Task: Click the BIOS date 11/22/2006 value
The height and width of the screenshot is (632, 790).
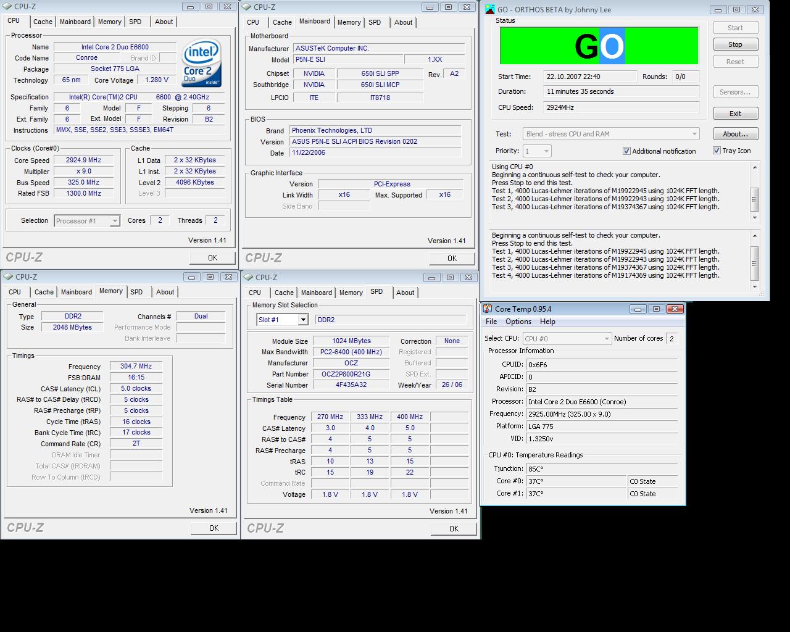Action: [x=375, y=152]
